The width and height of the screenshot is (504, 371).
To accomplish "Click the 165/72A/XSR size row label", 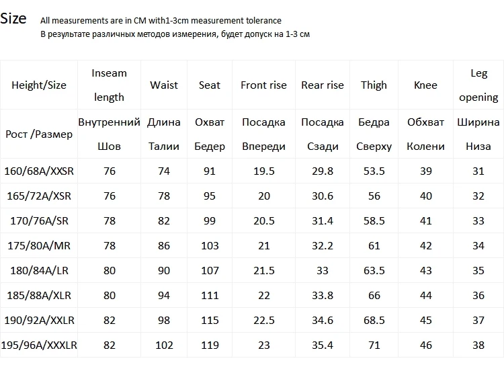I will click(x=39, y=196).
